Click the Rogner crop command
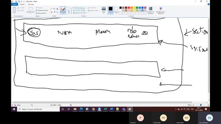 coord(39,8)
